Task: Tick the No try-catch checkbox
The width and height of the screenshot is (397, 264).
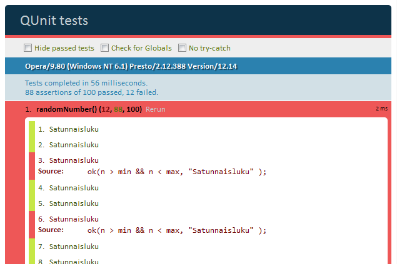Action: (182, 48)
